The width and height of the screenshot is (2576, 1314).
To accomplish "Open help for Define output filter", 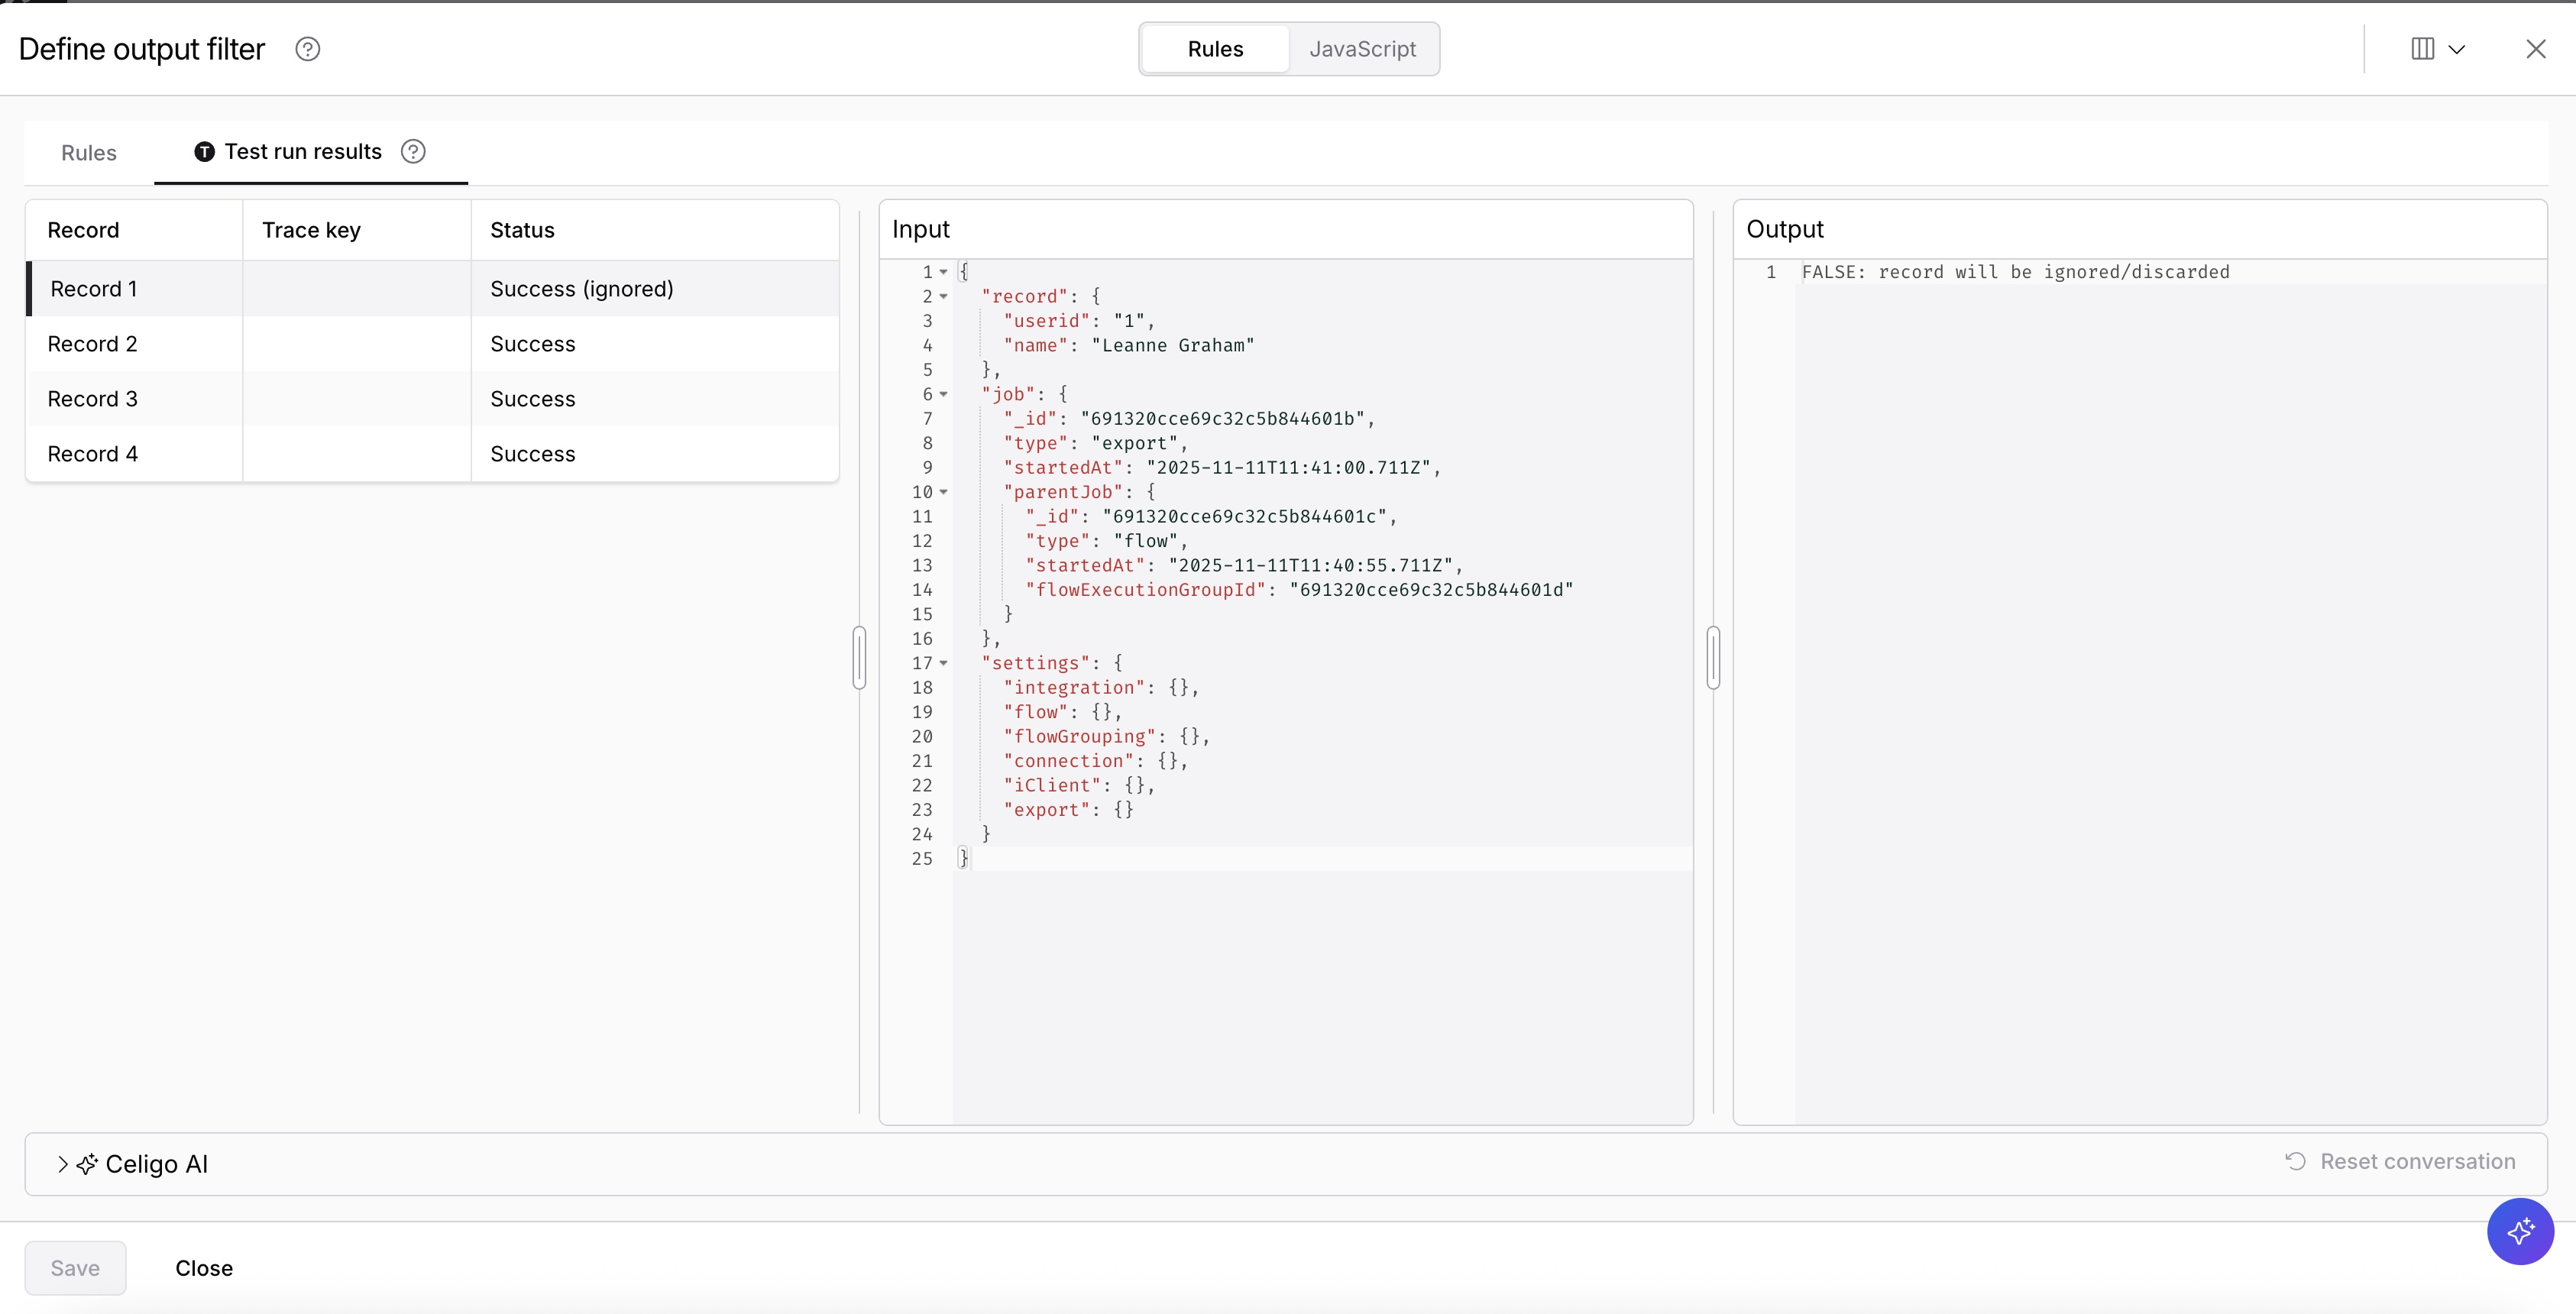I will [308, 49].
